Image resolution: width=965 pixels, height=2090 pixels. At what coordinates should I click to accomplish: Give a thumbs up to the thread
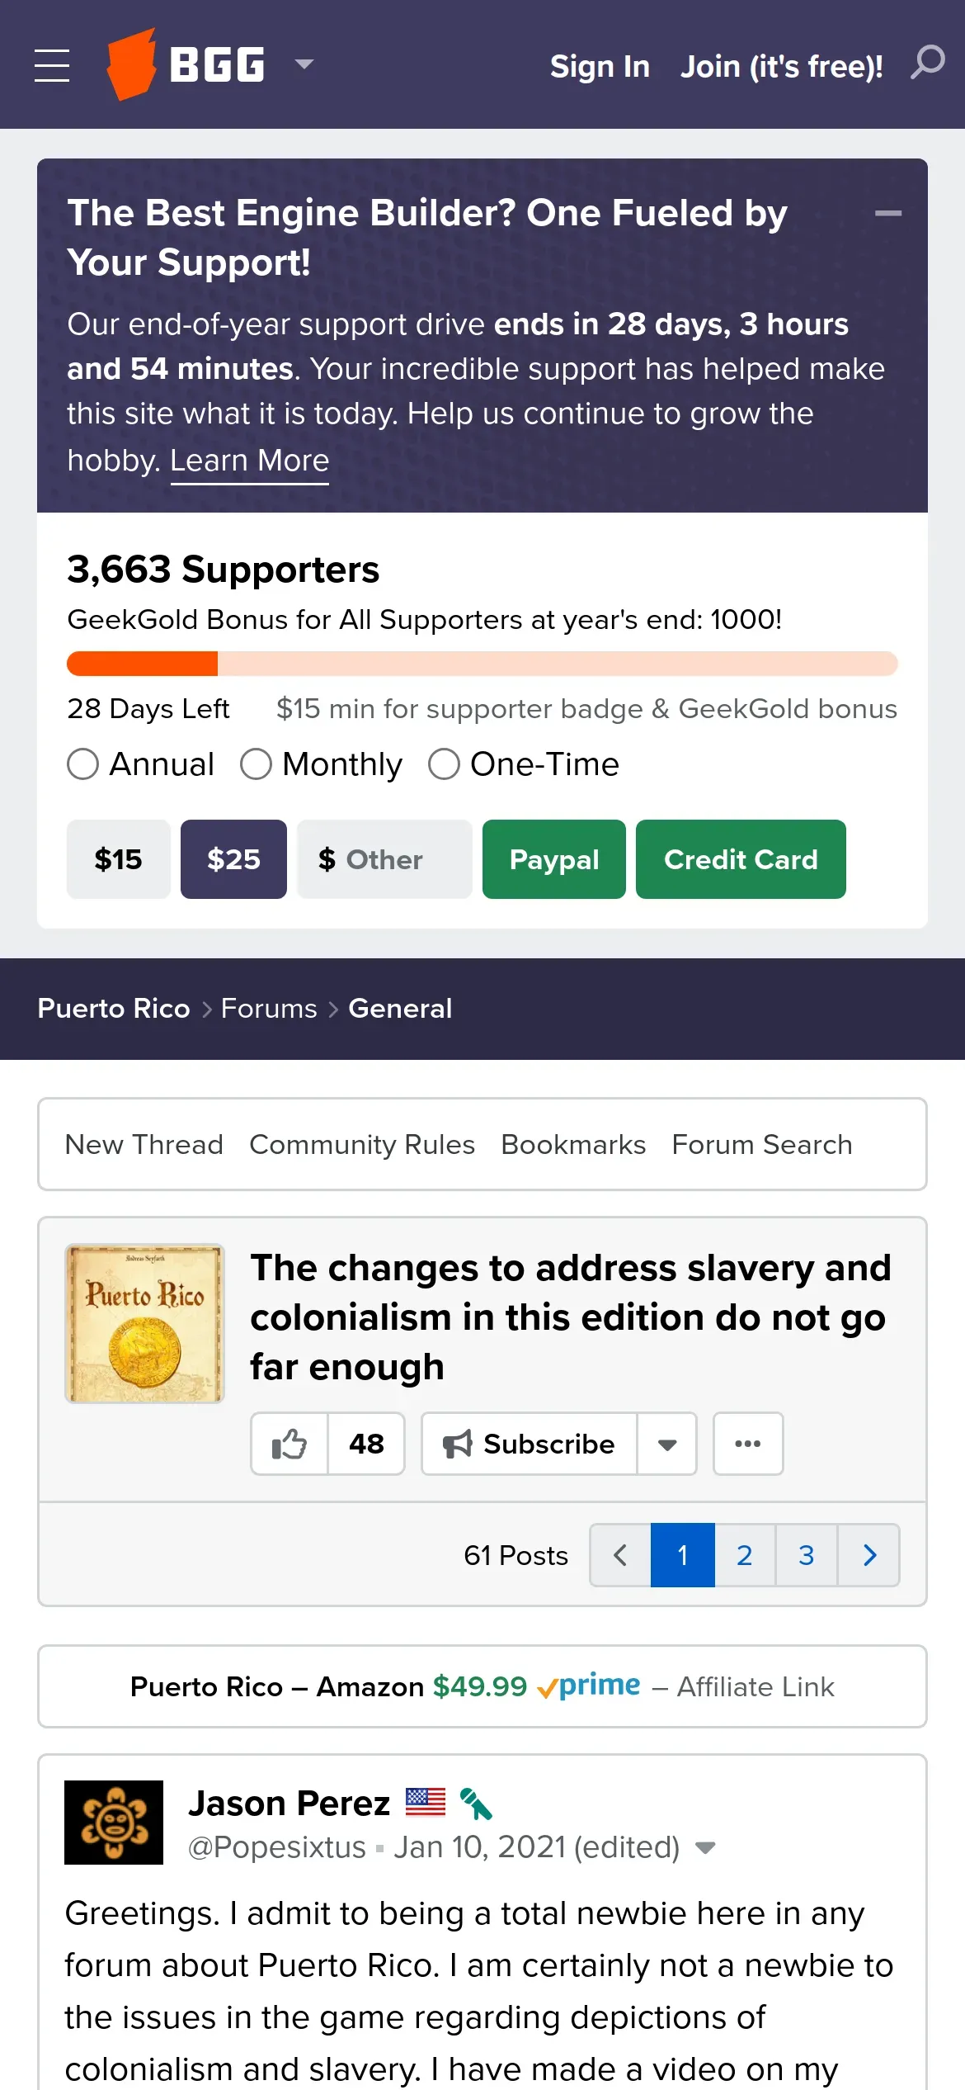(289, 1444)
